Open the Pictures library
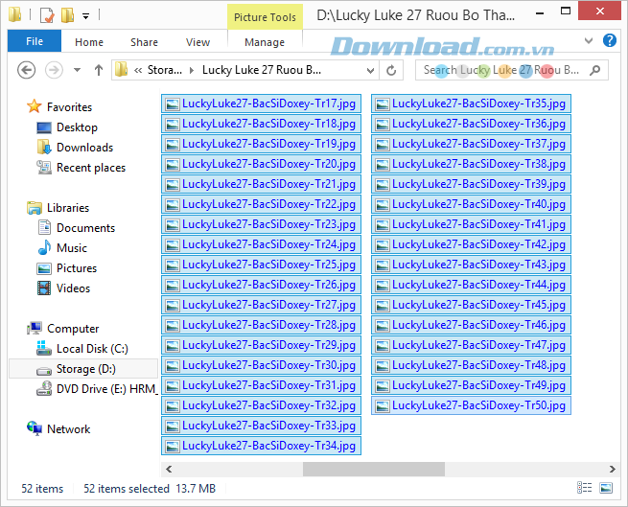628x507 pixels. click(66, 268)
